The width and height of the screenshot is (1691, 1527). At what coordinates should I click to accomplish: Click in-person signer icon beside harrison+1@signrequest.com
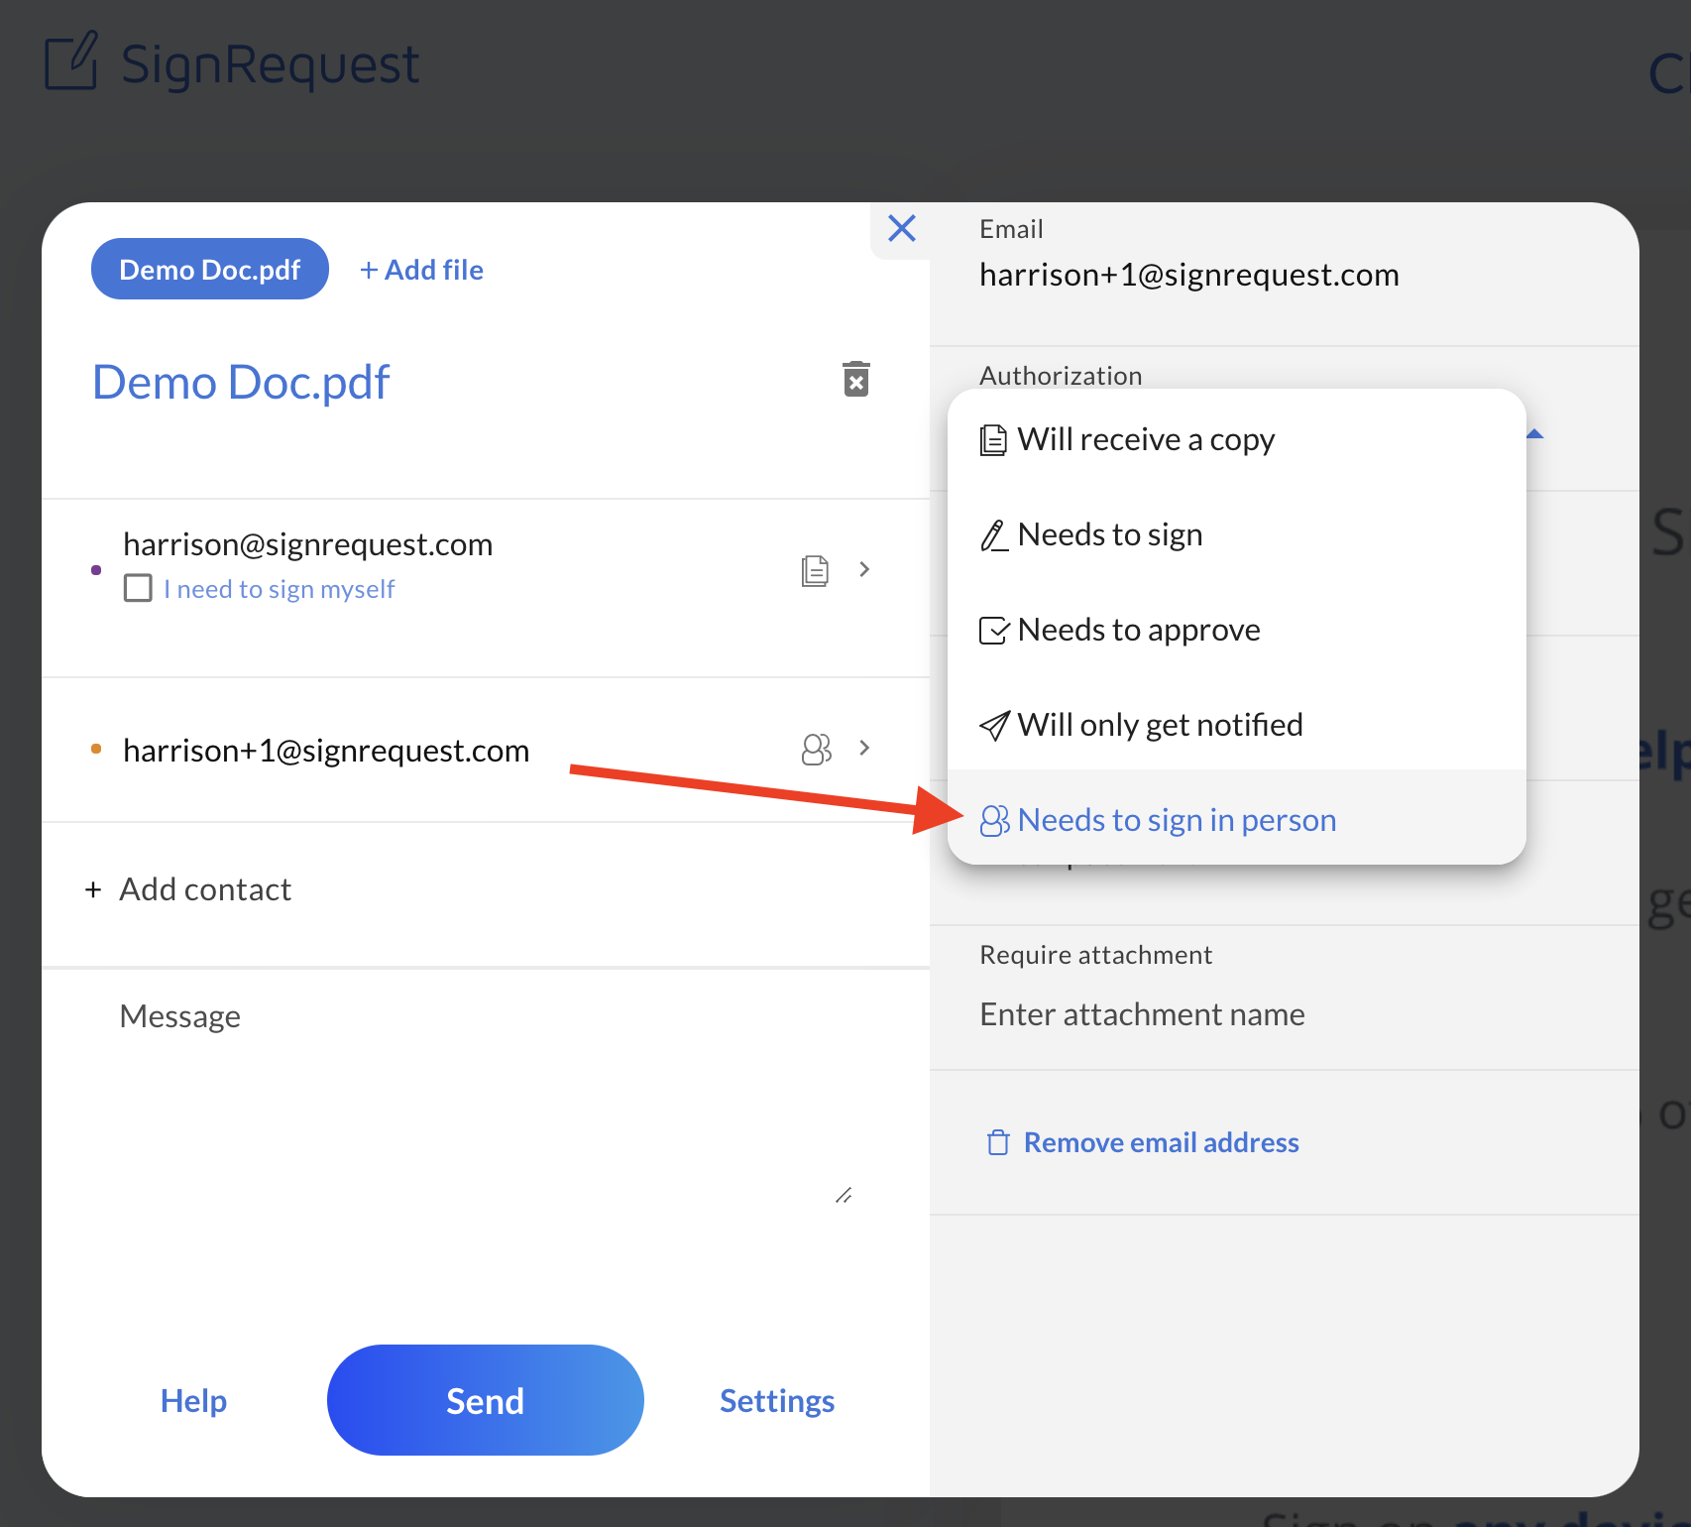[x=816, y=749]
